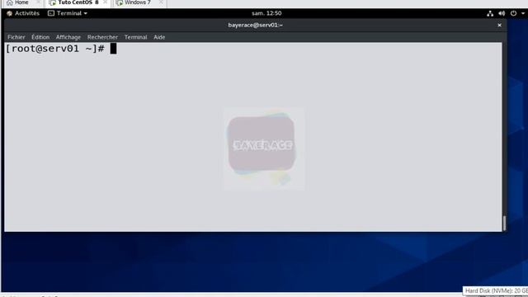The width and height of the screenshot is (528, 297).
Task: Click the [root@serv01 ~]# prompt text
Action: [x=55, y=49]
